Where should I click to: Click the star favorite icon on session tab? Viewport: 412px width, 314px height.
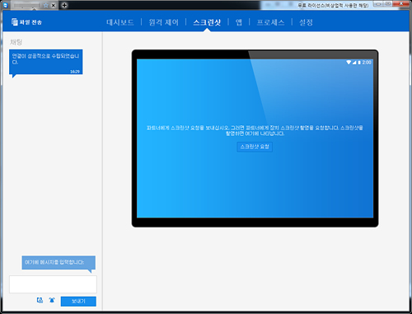click(x=46, y=5)
